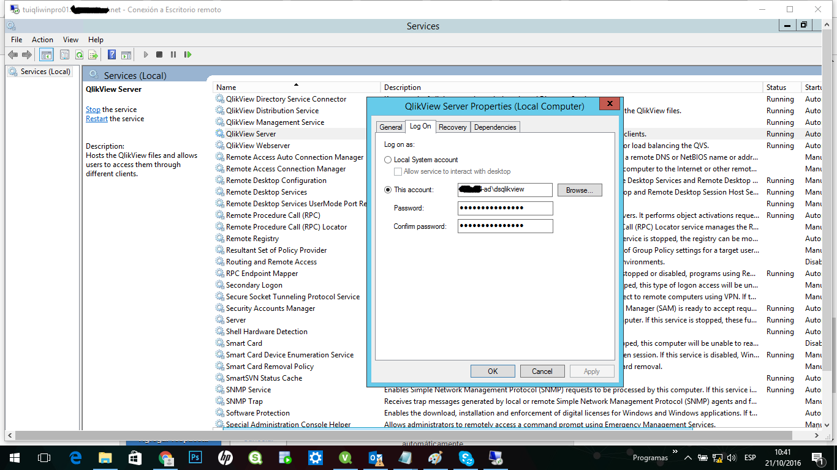Open Outlook from the taskbar

(376, 458)
